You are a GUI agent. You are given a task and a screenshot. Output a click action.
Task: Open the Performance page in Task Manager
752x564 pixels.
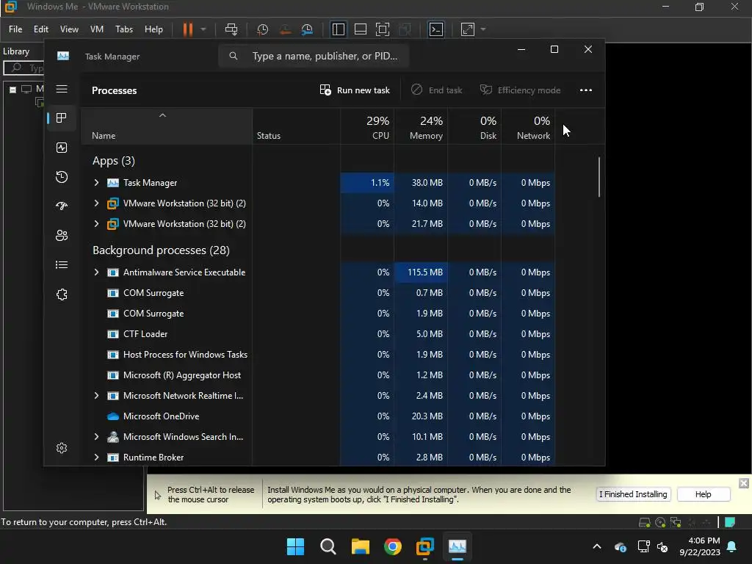click(62, 148)
